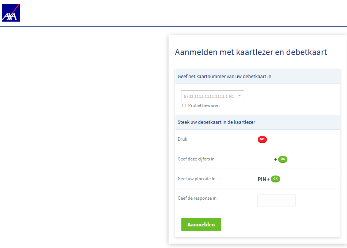Click the 'Druk' label
Viewport: 347px width, 248px height.
pyautogui.click(x=182, y=139)
